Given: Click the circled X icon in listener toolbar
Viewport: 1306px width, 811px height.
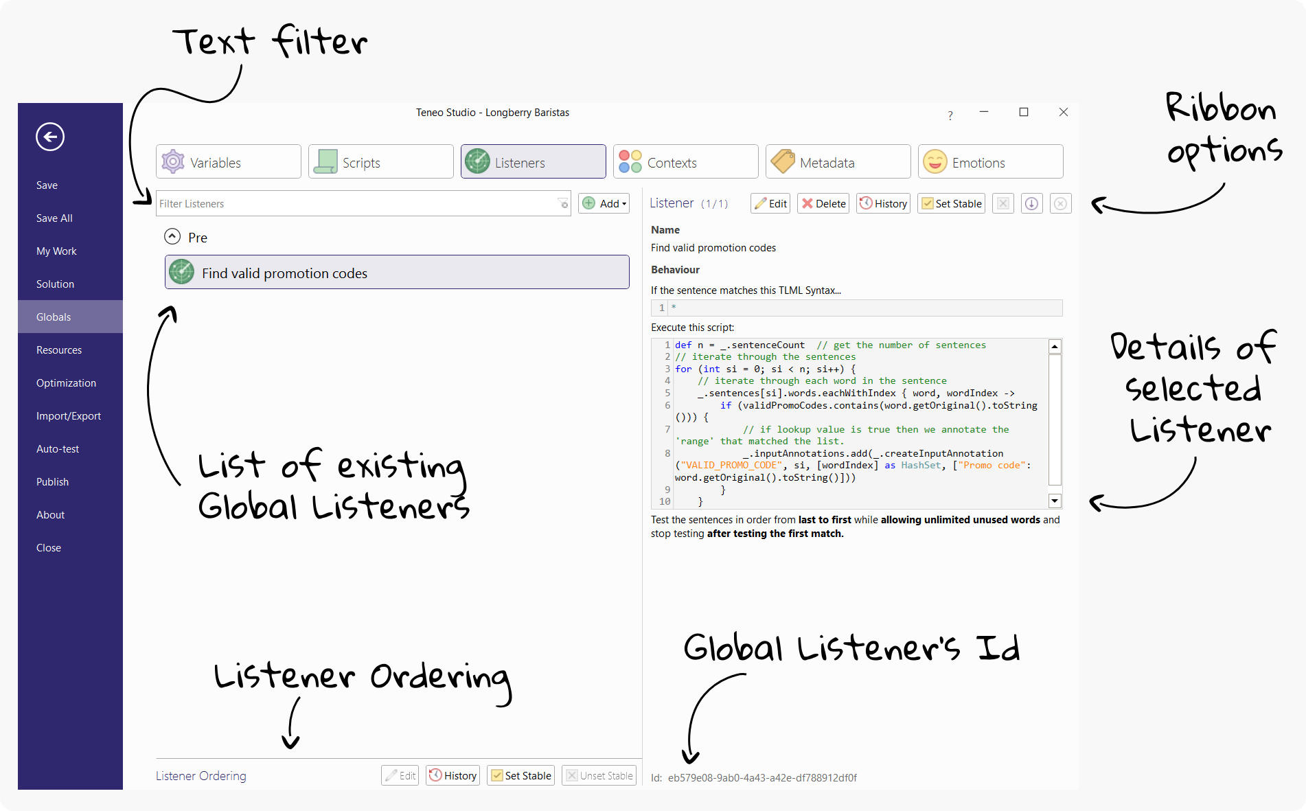Looking at the screenshot, I should pos(1060,204).
